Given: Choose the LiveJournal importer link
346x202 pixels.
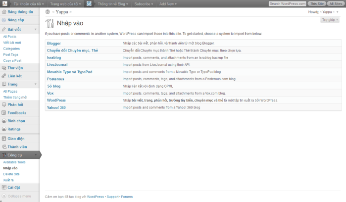Looking at the screenshot, I should point(56,64).
